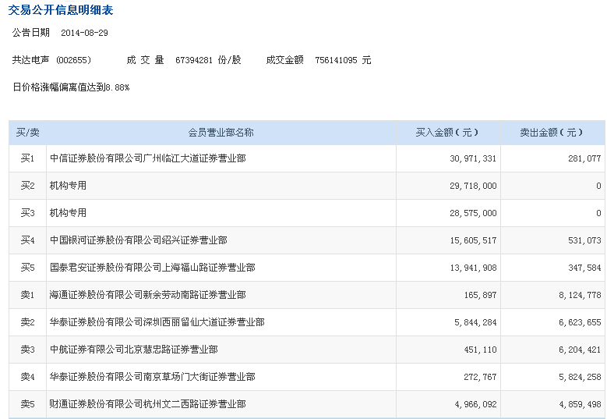Click buy amount 451,110
The height and width of the screenshot is (419, 607).
480,350
